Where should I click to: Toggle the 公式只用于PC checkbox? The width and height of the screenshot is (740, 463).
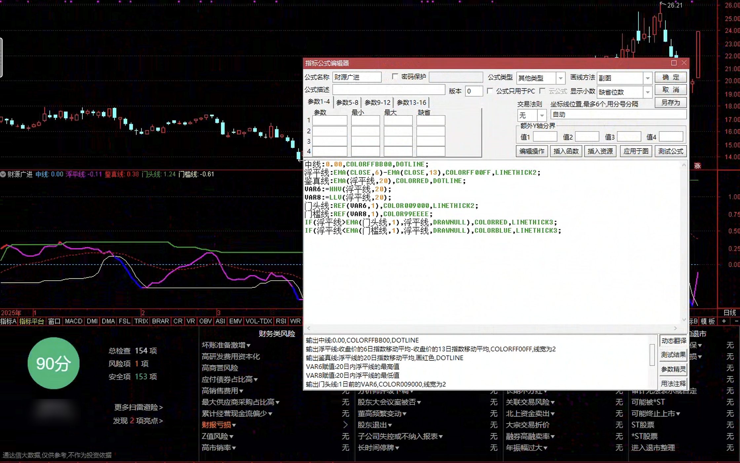(x=490, y=91)
